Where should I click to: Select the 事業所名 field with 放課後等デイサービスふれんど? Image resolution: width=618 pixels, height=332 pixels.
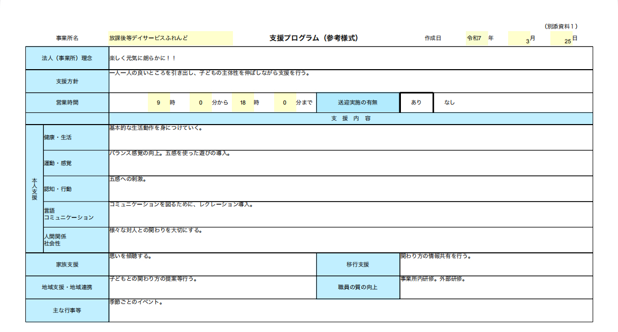tap(171, 38)
